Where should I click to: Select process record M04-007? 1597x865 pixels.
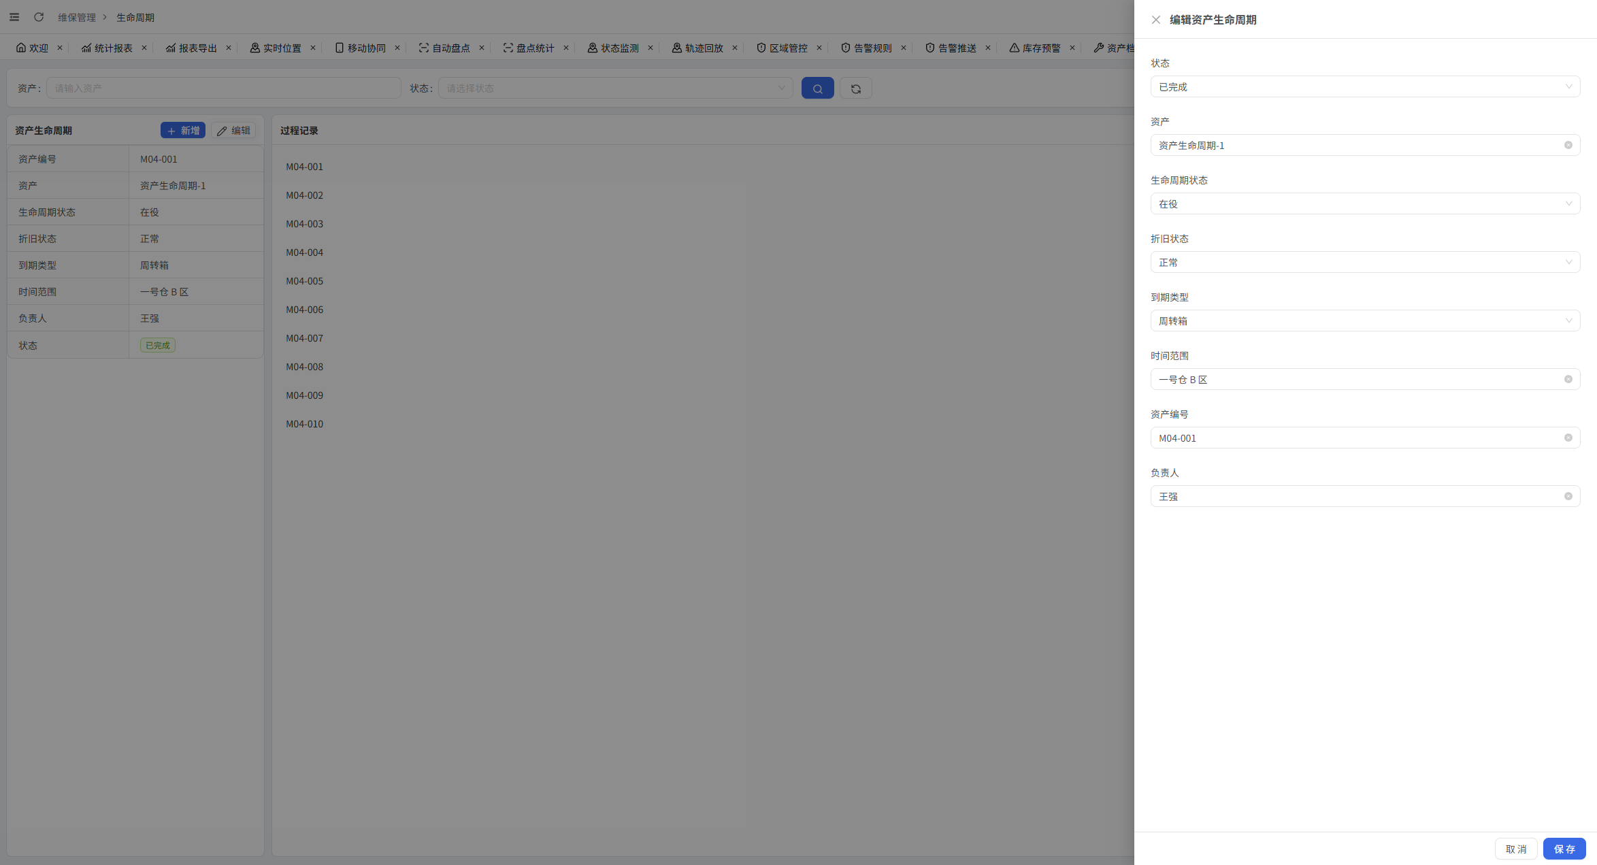click(x=304, y=338)
